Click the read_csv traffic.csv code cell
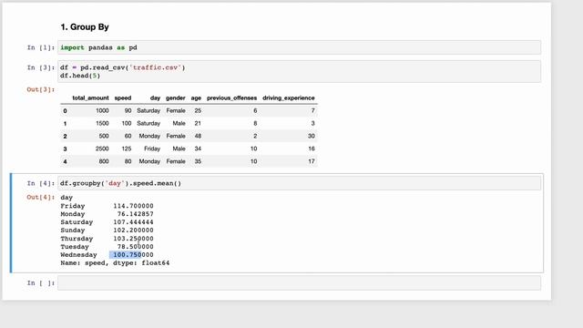583x328 pixels. (299, 71)
